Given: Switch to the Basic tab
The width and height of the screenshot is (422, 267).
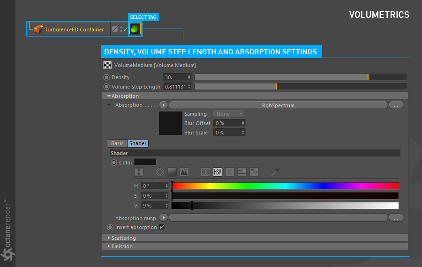Looking at the screenshot, I should pyautogui.click(x=117, y=143).
